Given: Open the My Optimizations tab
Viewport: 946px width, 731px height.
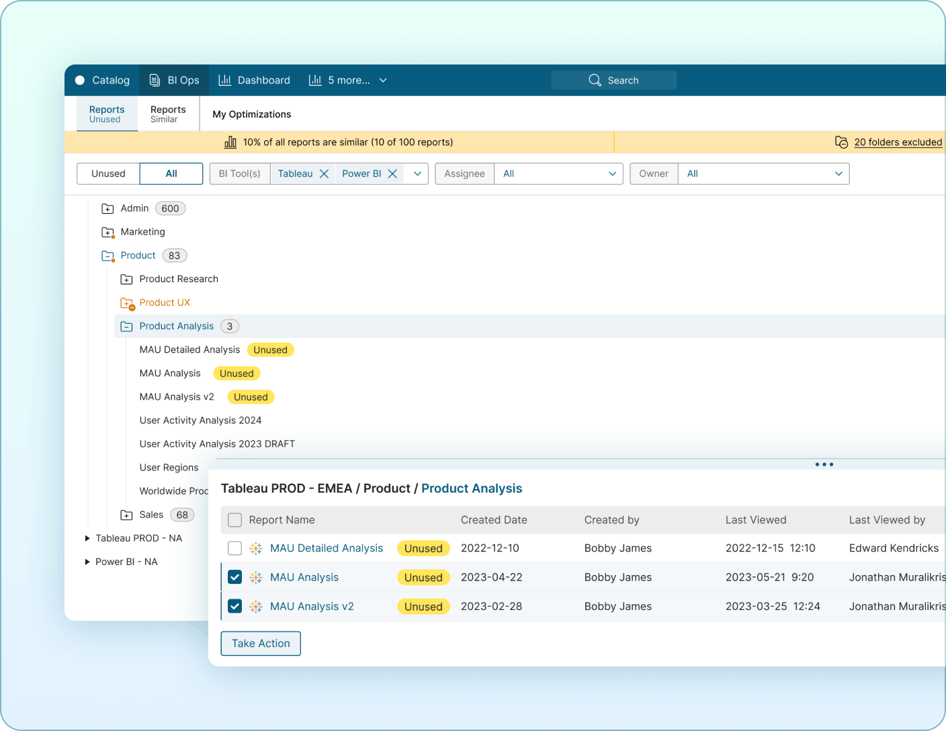Looking at the screenshot, I should (x=251, y=114).
